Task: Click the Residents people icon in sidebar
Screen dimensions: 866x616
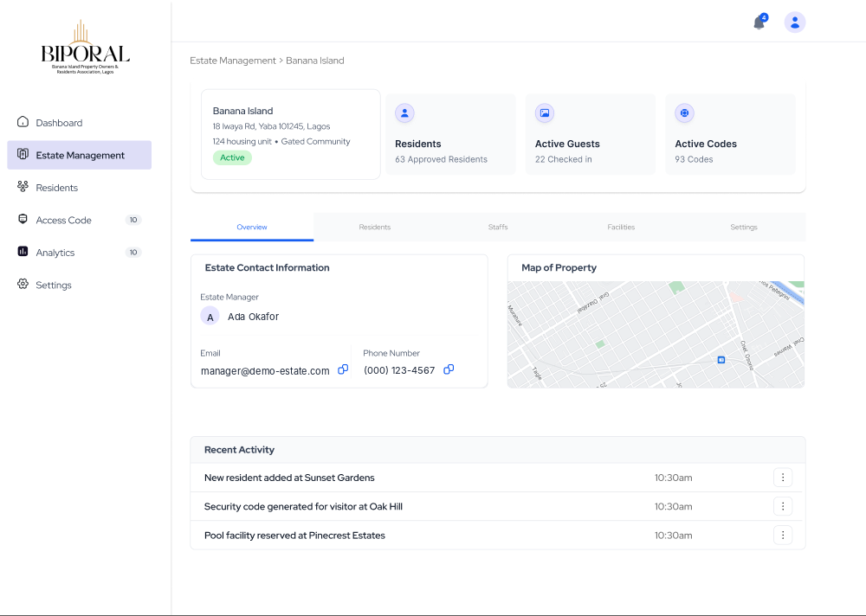Action: [x=23, y=187]
